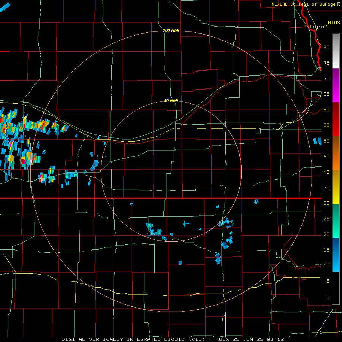Pick the blue-cyan segment of the color scale
Image resolution: width=342 pixels, height=342 pixels.
(336, 255)
